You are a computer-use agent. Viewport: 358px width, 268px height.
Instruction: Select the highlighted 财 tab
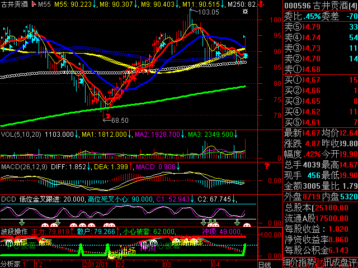318,263
